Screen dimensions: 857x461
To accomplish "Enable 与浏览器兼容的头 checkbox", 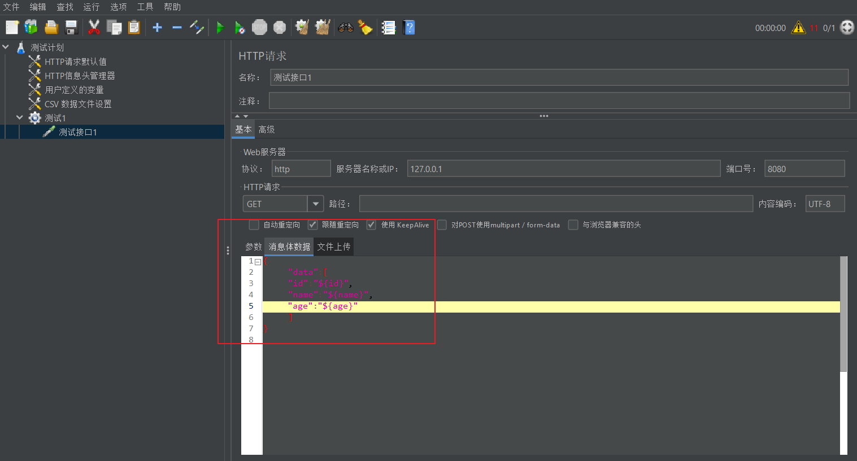I will [x=573, y=225].
